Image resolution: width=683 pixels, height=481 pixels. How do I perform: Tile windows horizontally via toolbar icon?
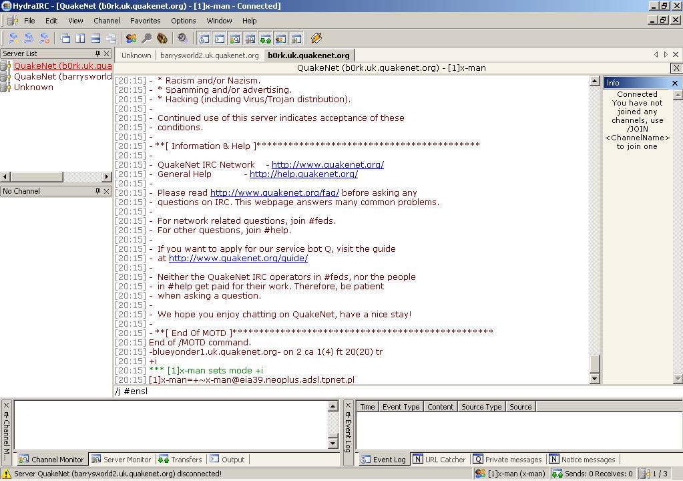click(96, 38)
